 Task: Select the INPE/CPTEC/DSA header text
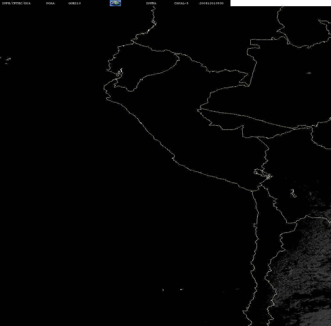(16, 3)
